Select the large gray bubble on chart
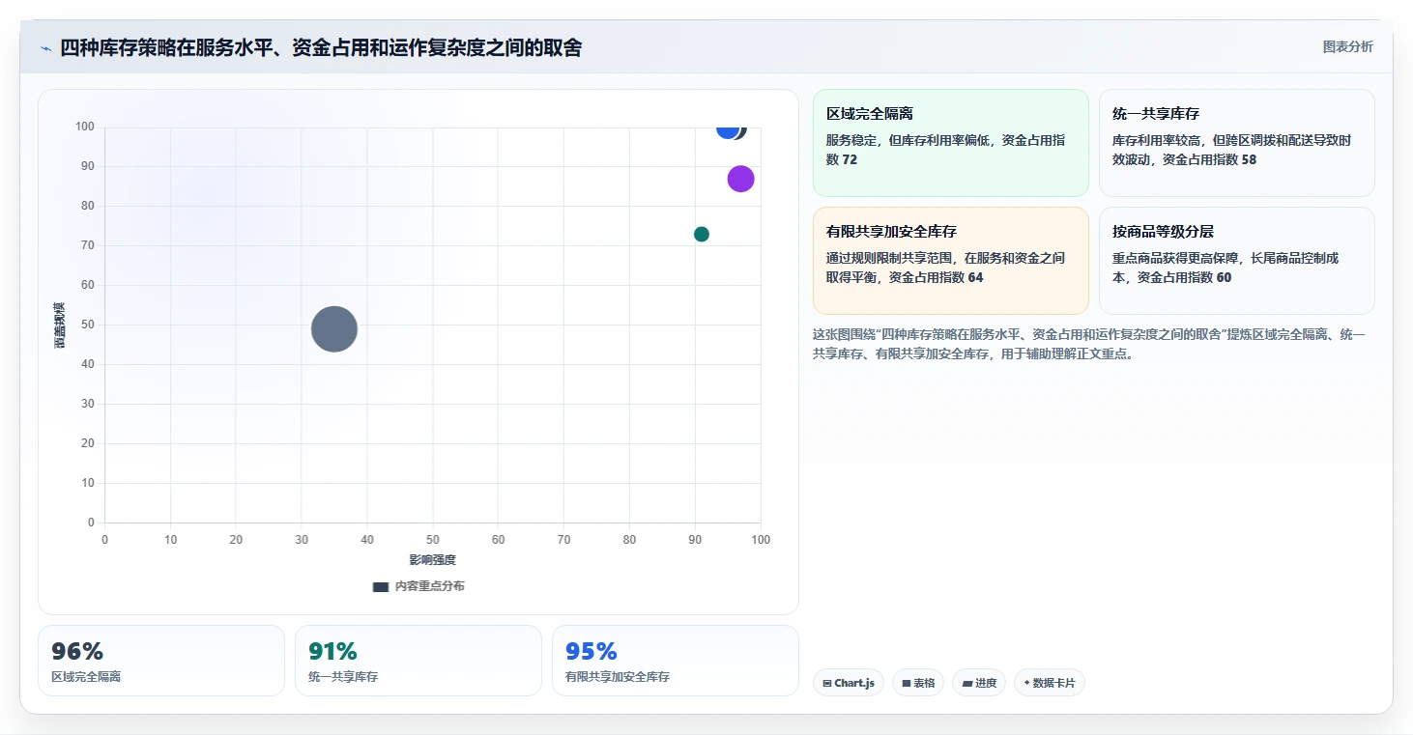The width and height of the screenshot is (1413, 735). pyautogui.click(x=334, y=329)
